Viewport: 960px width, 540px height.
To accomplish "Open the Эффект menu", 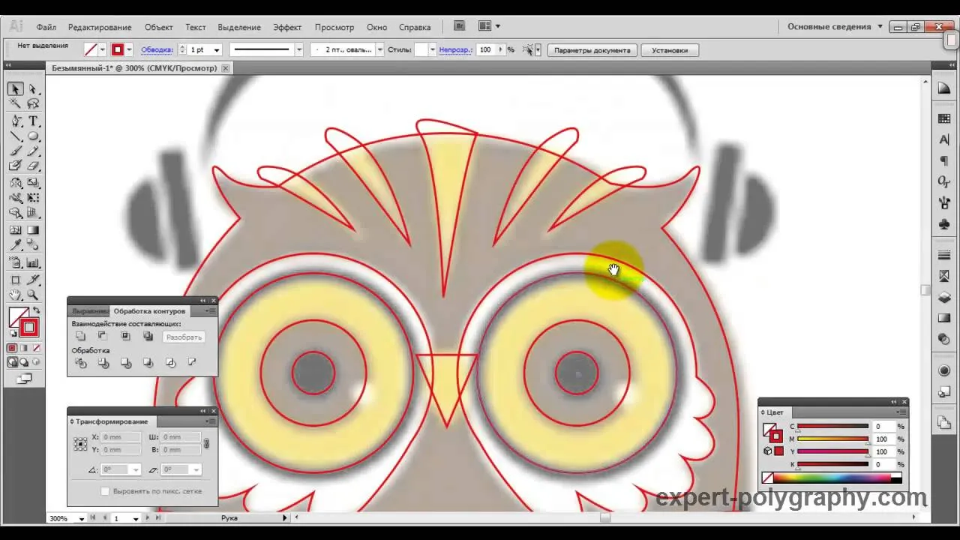I will (287, 27).
